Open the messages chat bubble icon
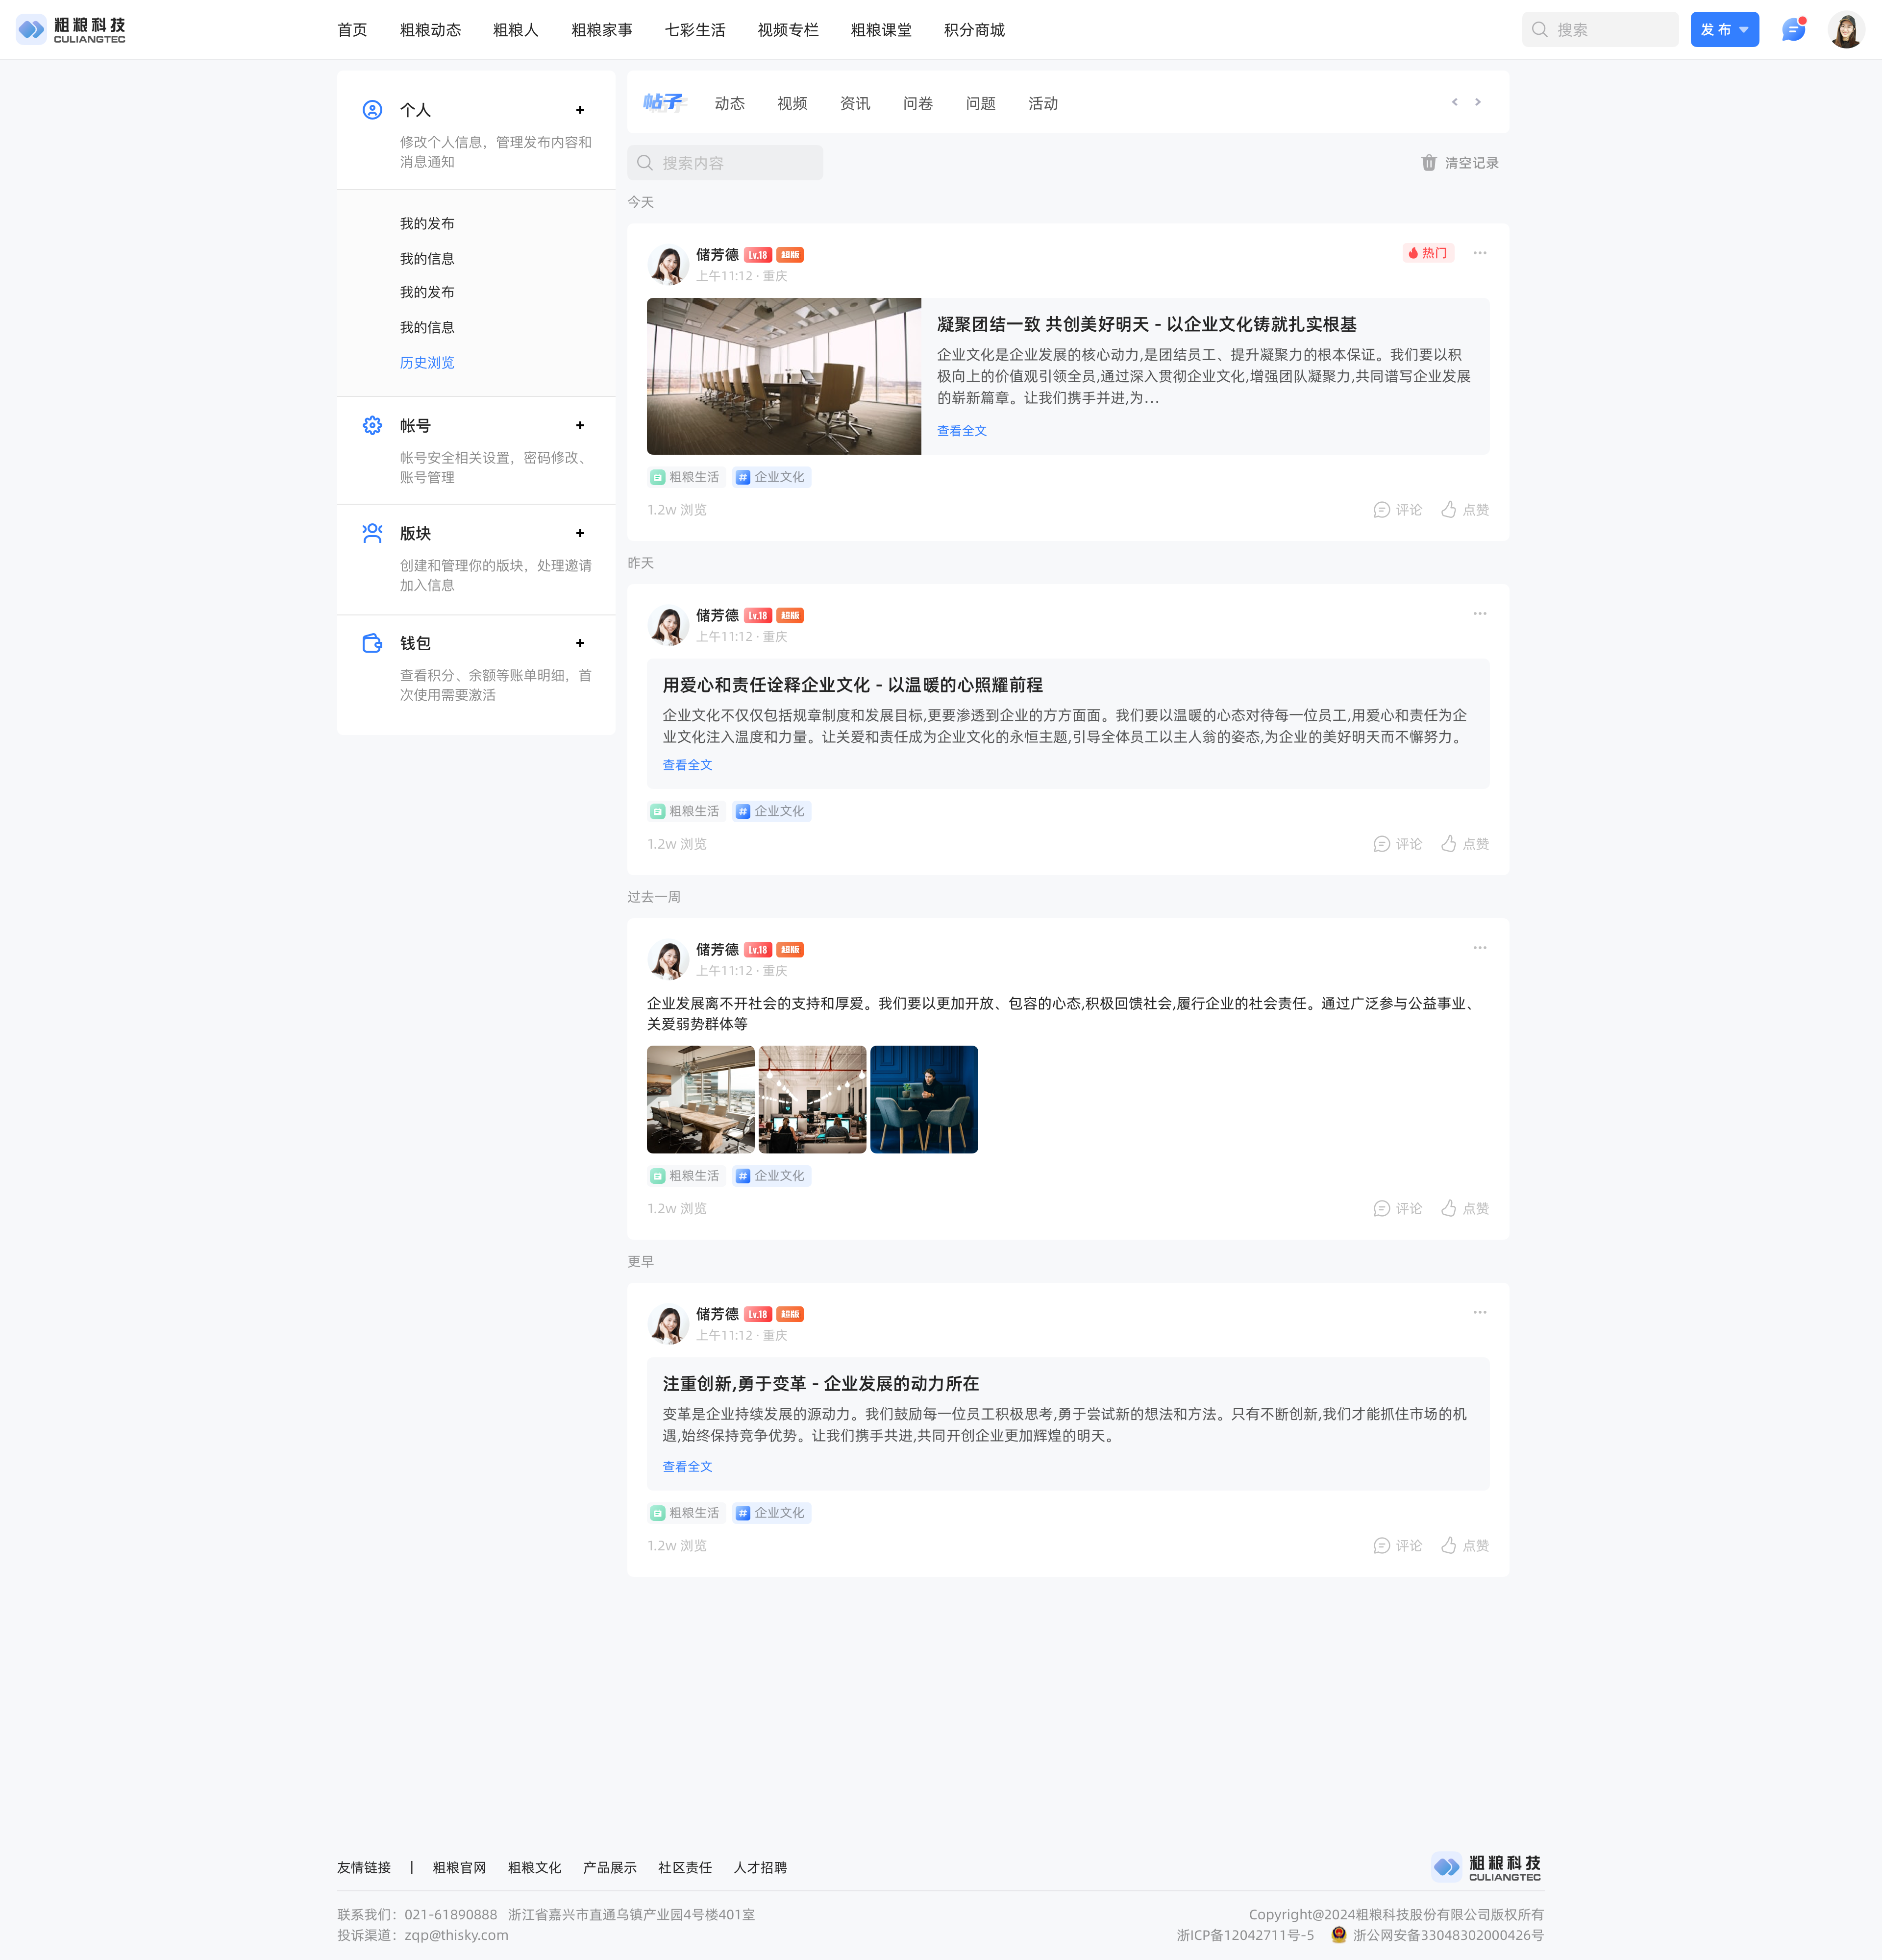The height and width of the screenshot is (1960, 1882). coord(1793,30)
